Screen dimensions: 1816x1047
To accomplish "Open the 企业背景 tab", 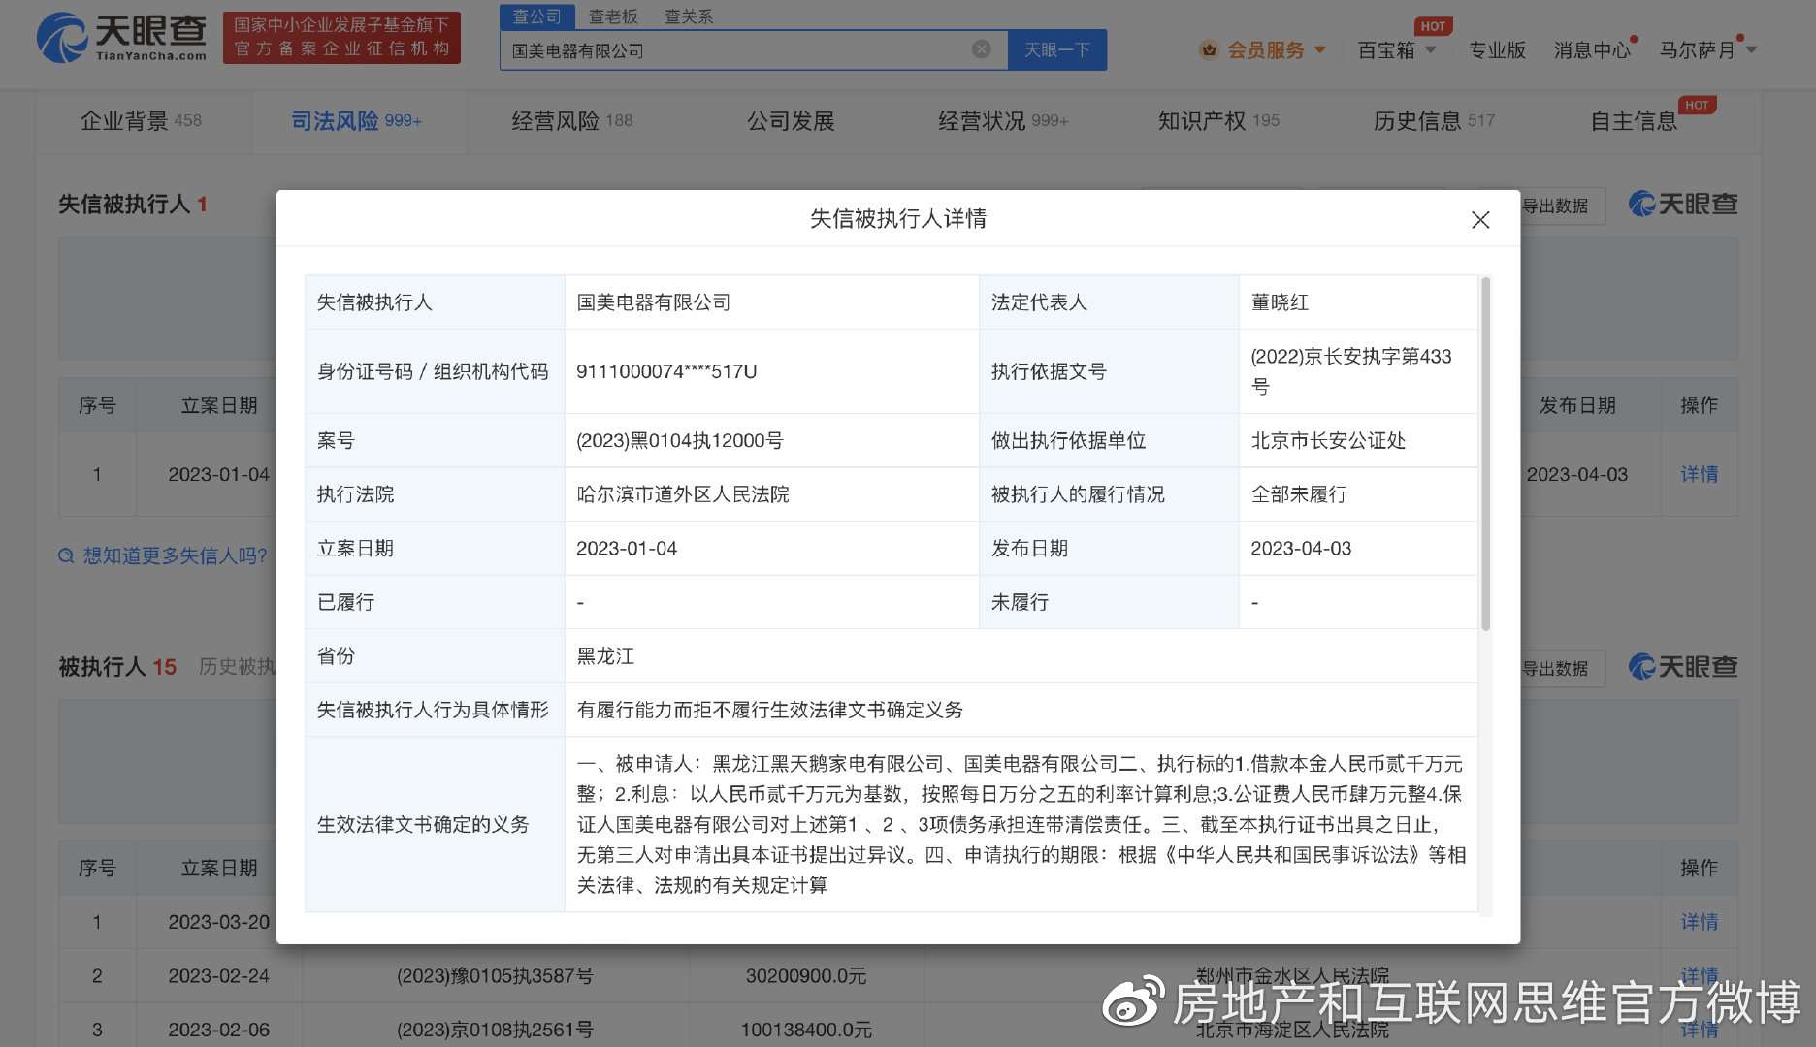I will 142,121.
